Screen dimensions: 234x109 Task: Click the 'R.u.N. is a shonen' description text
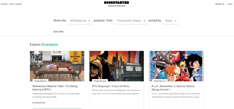176,95
